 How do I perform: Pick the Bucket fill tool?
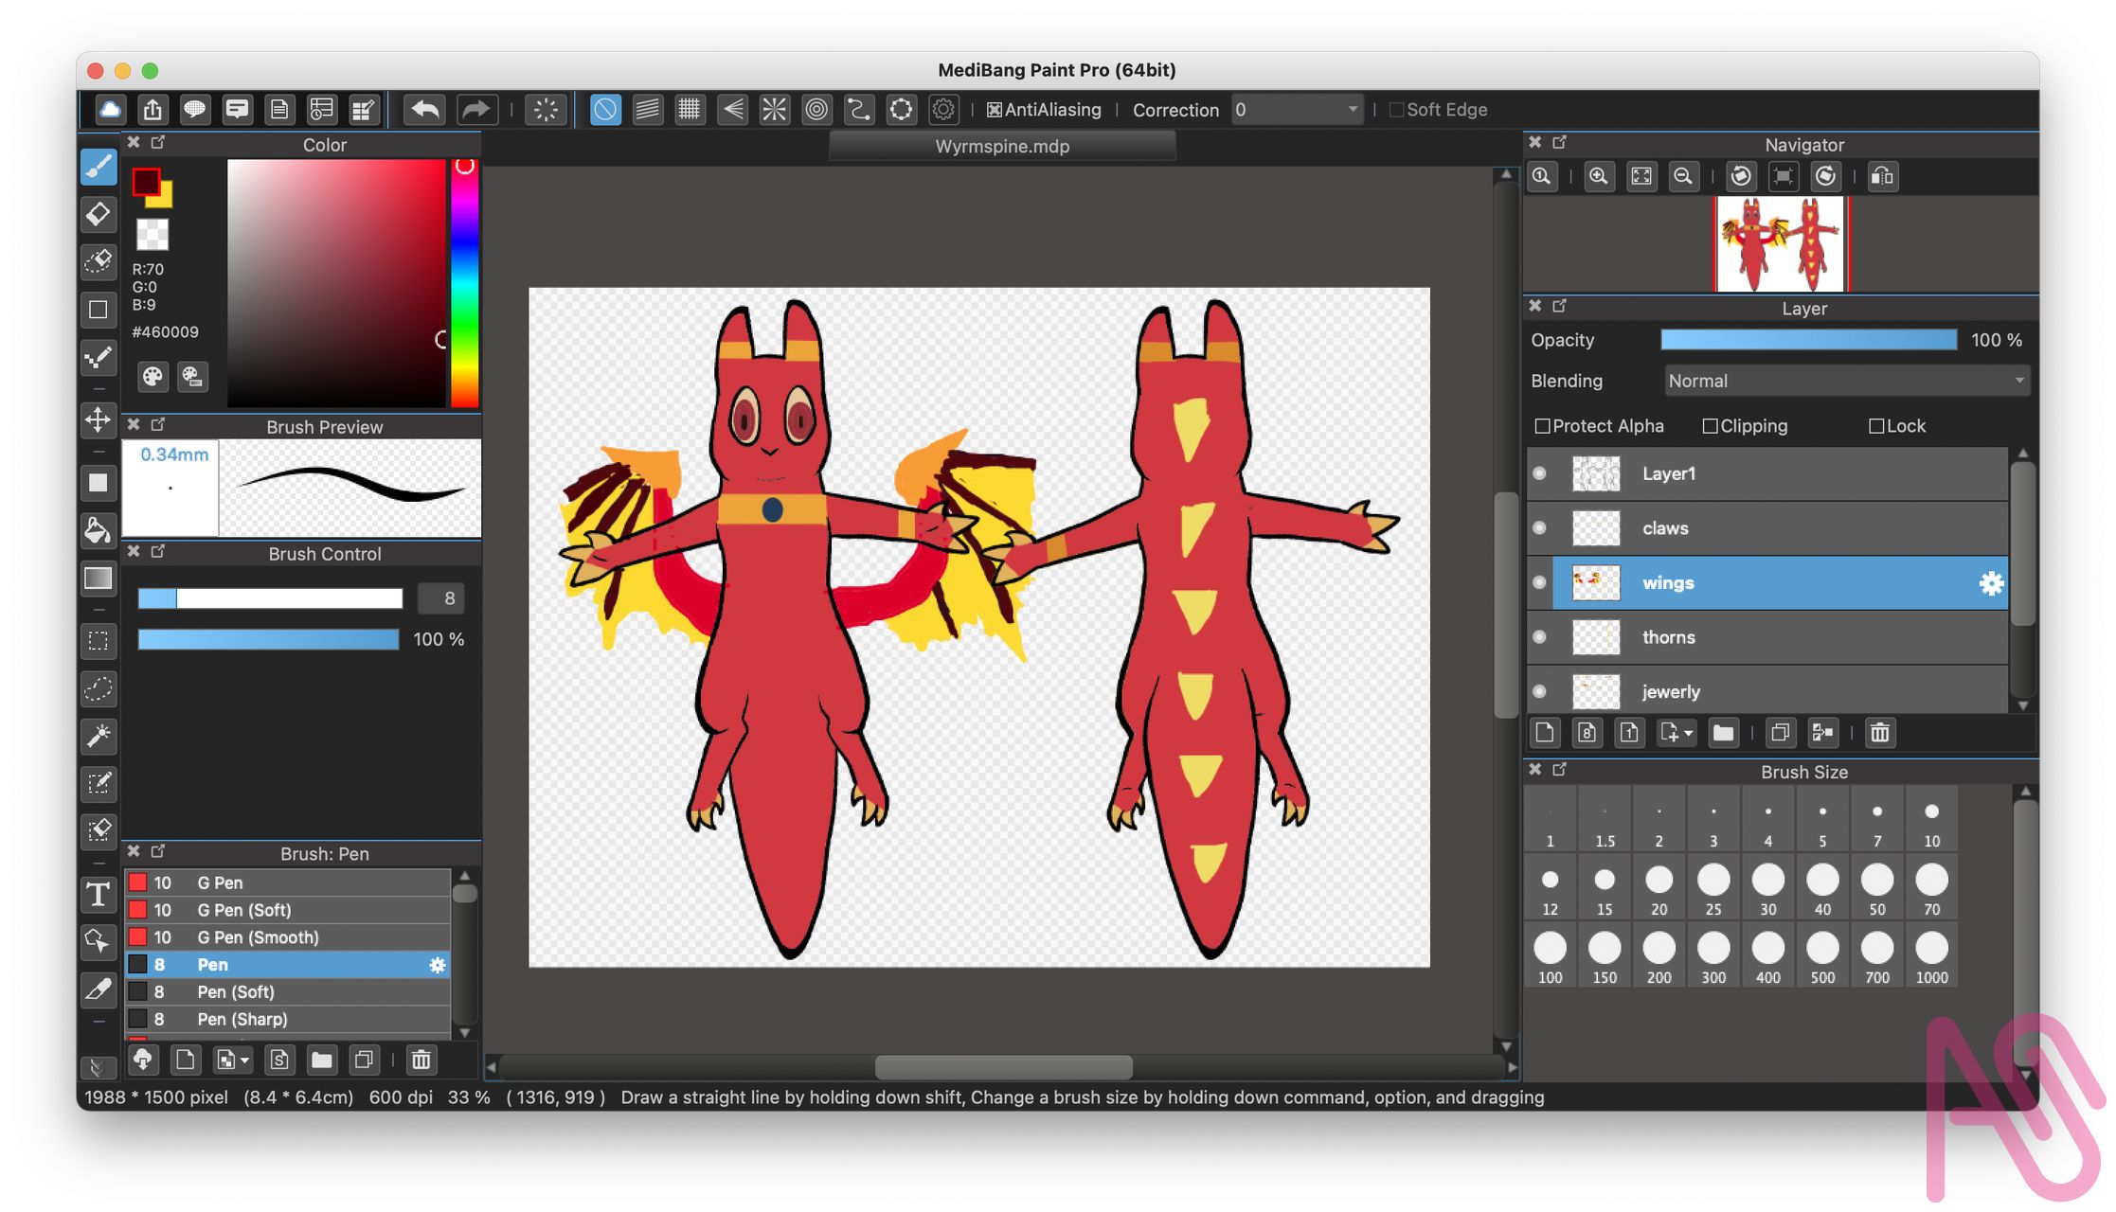click(99, 530)
